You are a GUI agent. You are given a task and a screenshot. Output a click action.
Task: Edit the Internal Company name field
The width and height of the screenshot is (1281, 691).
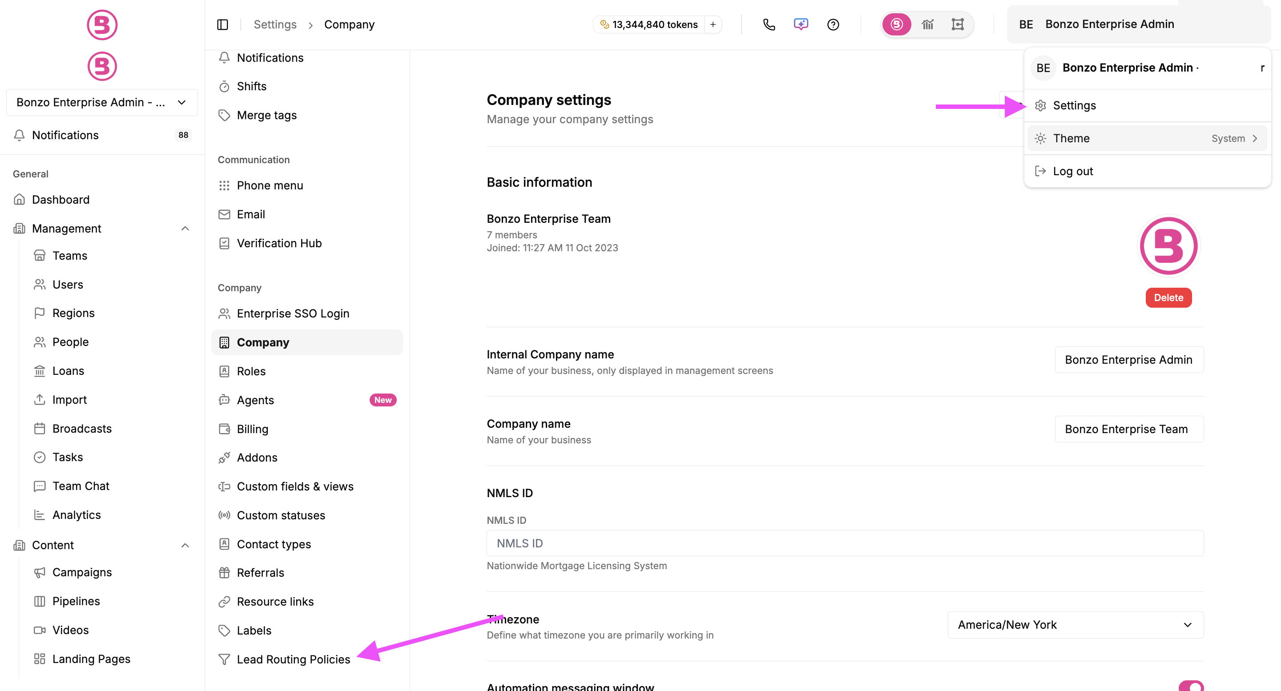click(1129, 360)
